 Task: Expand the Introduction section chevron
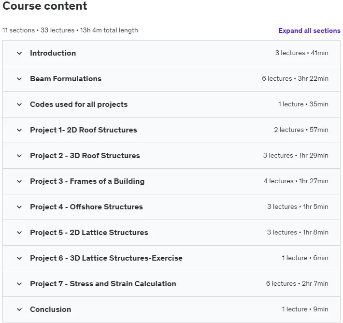19,53
